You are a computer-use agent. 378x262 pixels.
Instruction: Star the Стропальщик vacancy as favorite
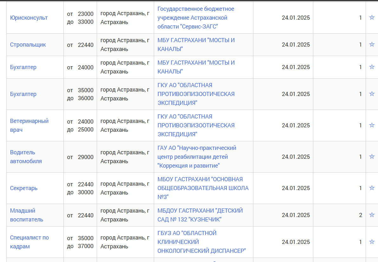click(x=372, y=44)
